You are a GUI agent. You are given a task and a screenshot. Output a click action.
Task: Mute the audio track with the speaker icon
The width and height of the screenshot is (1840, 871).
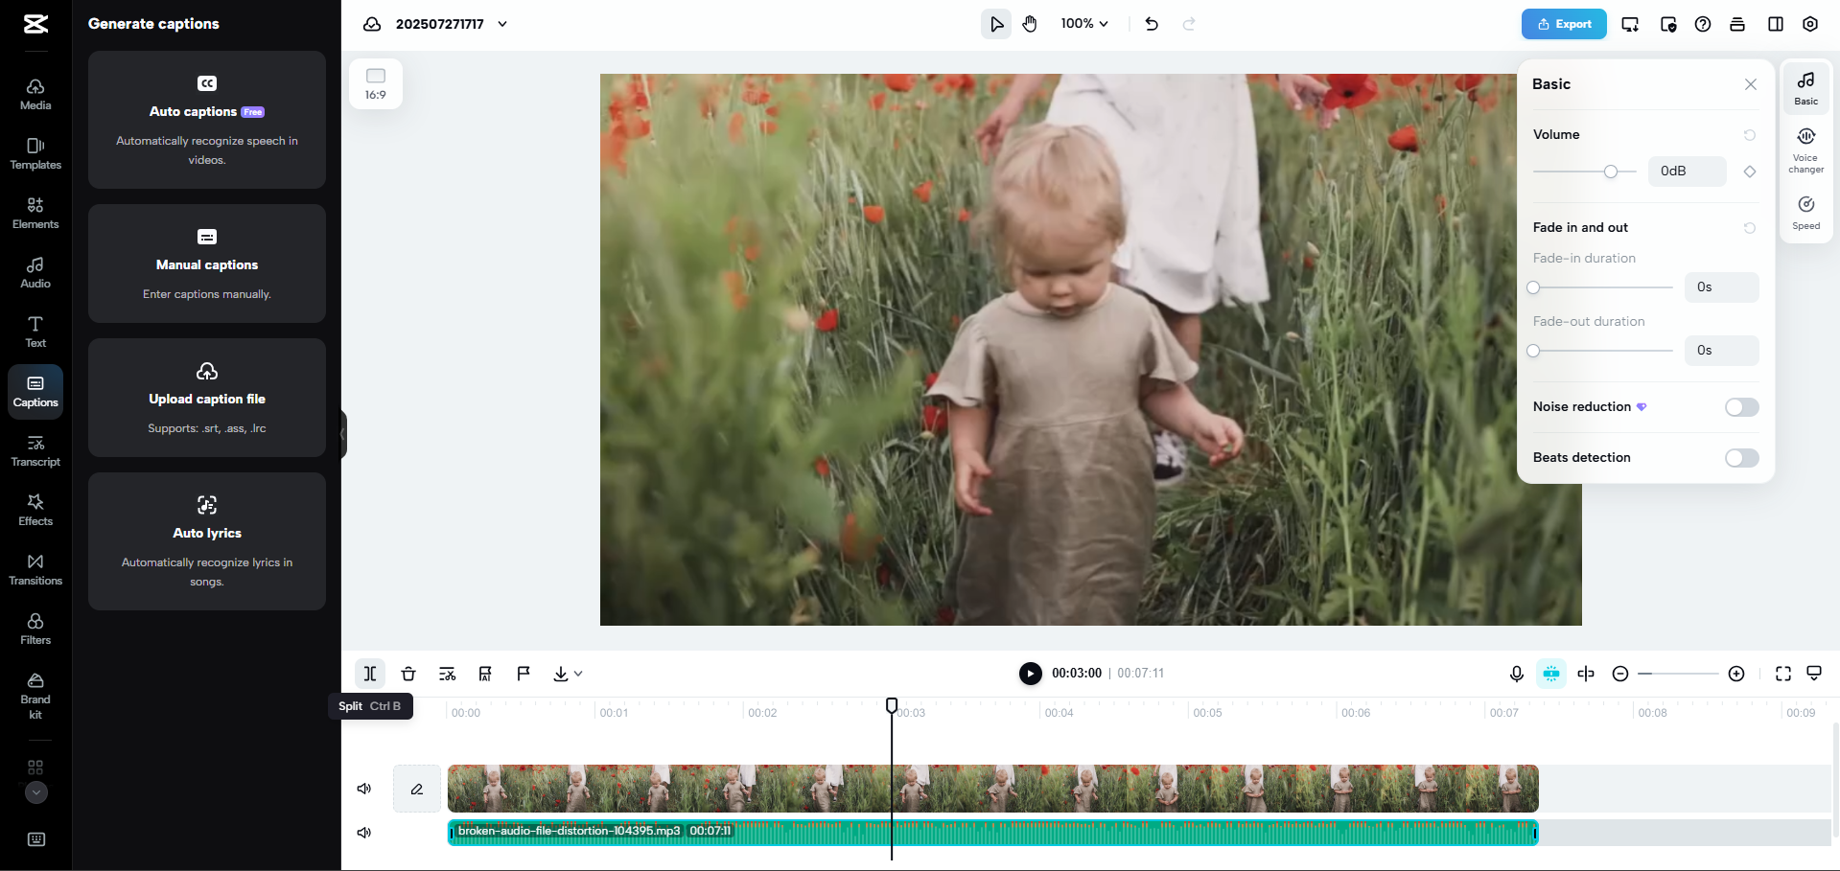pyautogui.click(x=363, y=832)
